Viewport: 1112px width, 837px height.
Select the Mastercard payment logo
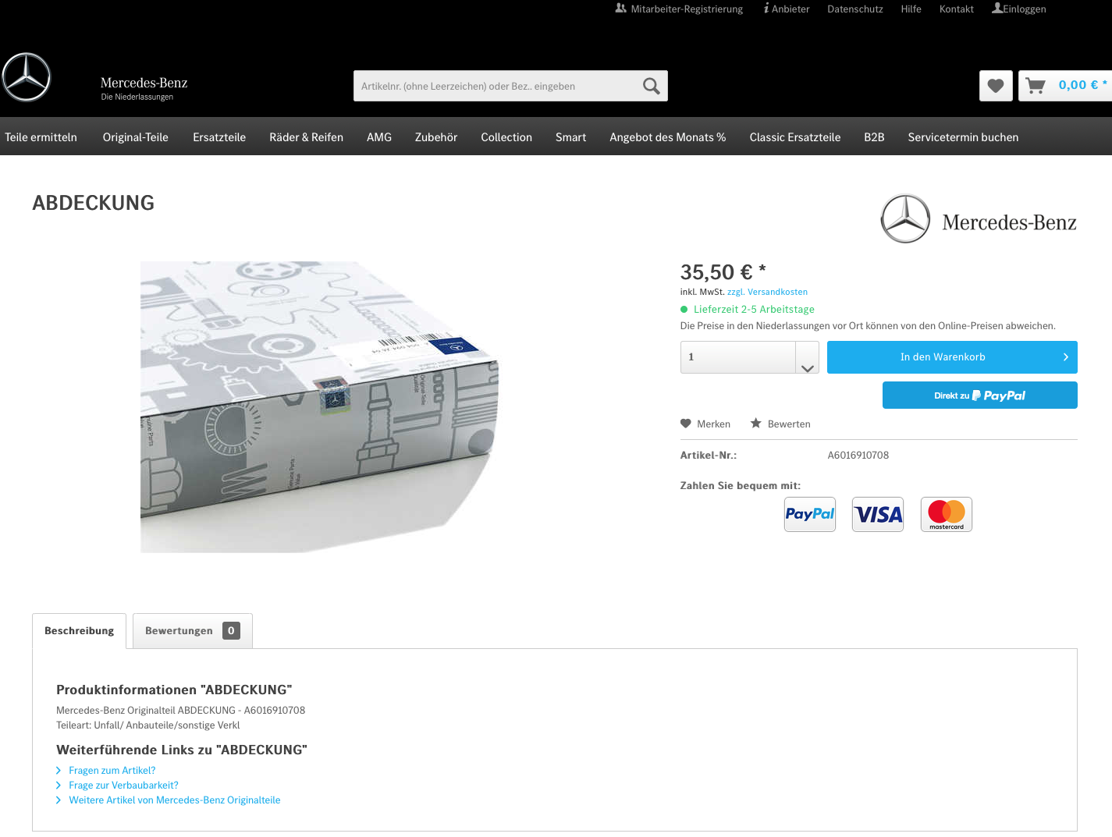tap(946, 515)
